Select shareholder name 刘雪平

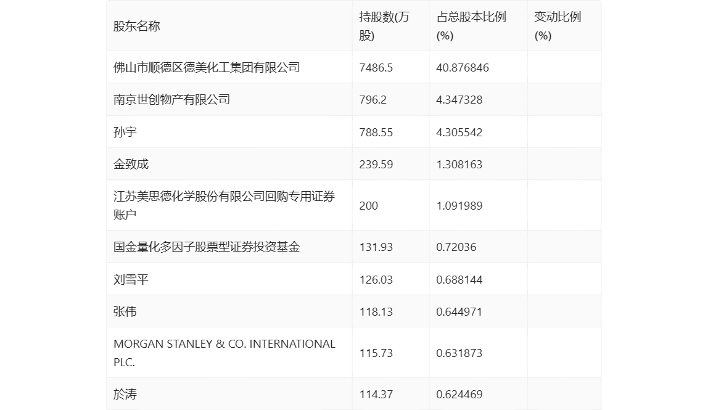(131, 279)
